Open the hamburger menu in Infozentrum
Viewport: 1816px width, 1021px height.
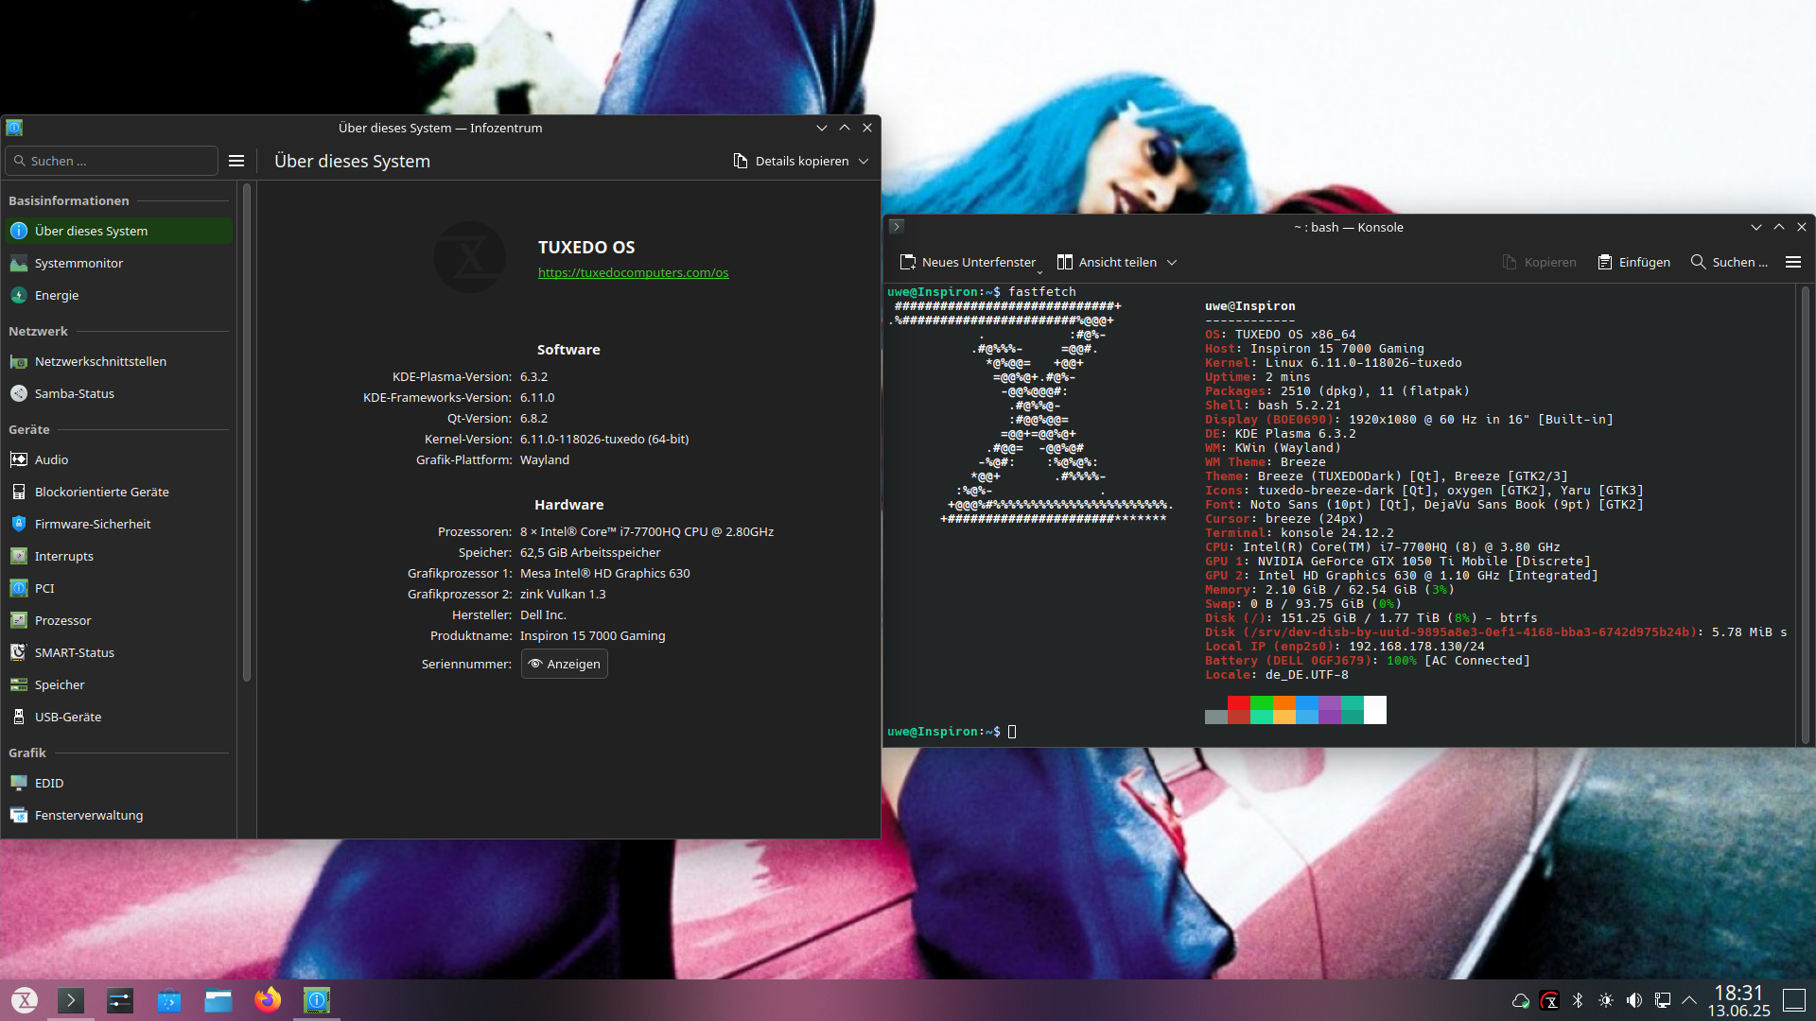point(236,161)
